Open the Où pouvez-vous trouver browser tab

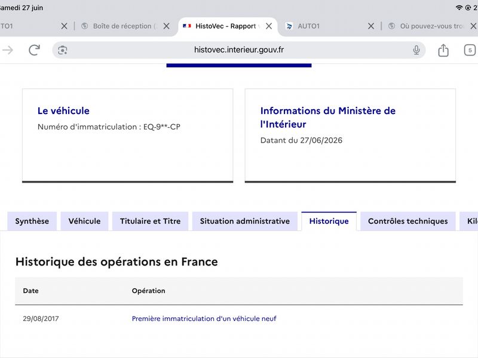(427, 26)
